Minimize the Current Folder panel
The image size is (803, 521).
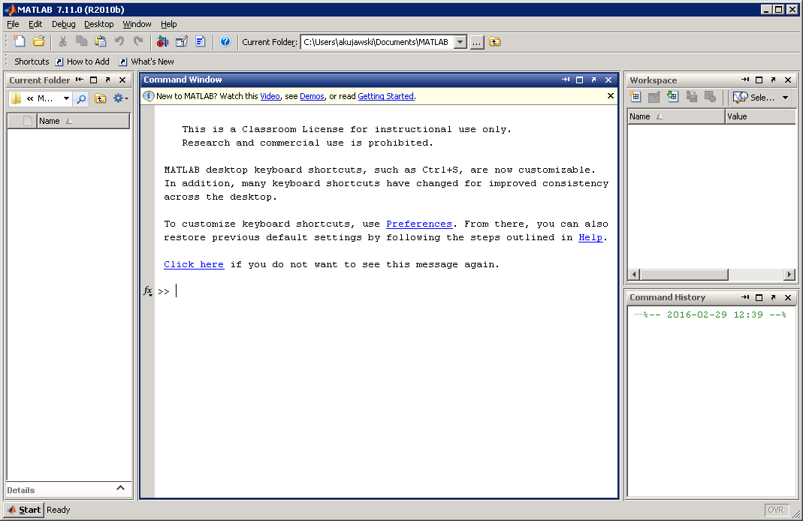point(80,80)
